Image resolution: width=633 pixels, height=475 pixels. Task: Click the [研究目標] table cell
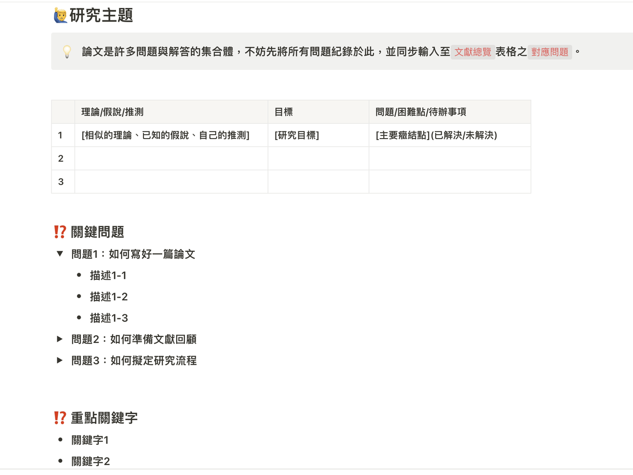point(318,135)
